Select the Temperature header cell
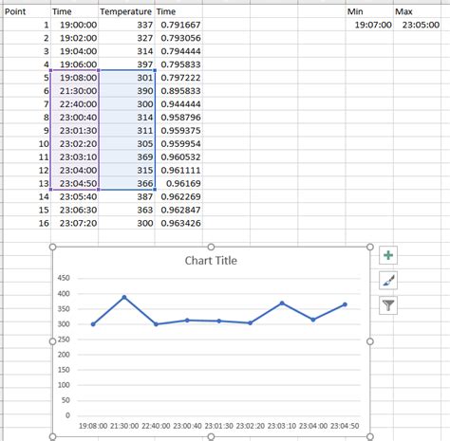This screenshot has height=441, width=450. click(x=126, y=11)
